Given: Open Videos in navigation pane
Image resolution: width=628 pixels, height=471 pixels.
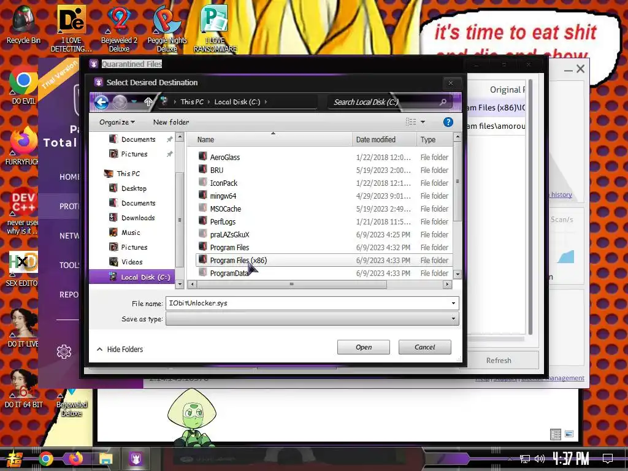Looking at the screenshot, I should [x=132, y=262].
